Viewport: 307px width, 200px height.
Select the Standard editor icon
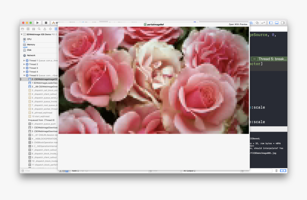(x=251, y=23)
